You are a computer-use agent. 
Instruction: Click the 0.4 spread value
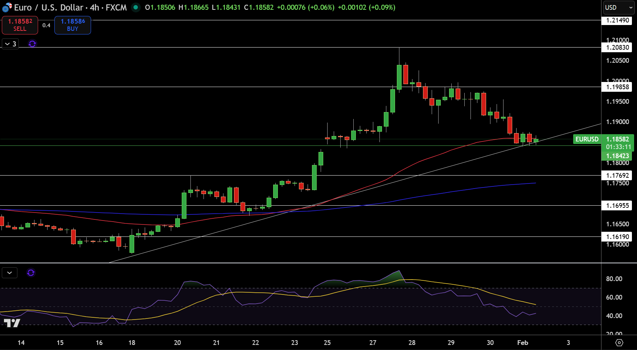pos(46,25)
